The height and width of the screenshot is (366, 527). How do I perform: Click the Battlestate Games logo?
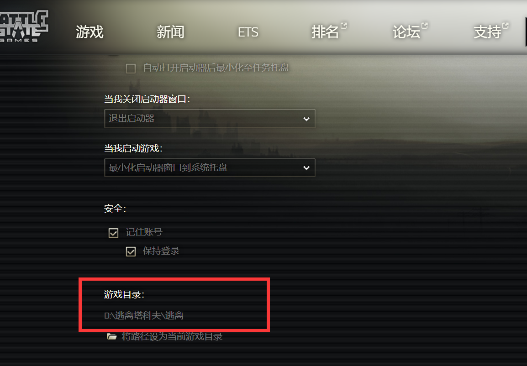[x=24, y=26]
